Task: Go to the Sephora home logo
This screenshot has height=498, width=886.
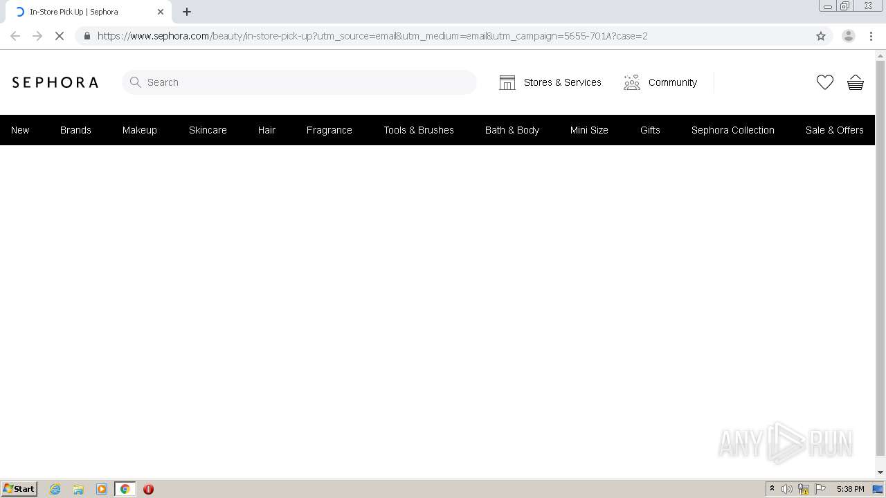Action: point(55,82)
